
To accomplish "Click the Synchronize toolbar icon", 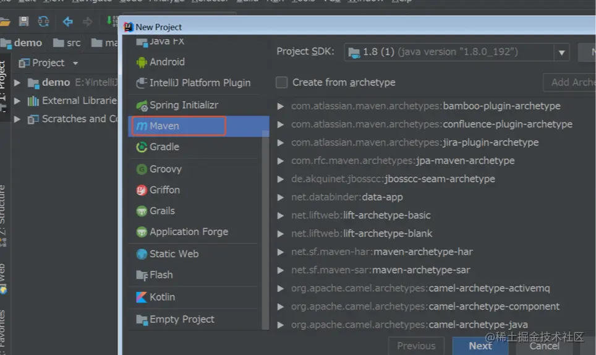I will 43,21.
